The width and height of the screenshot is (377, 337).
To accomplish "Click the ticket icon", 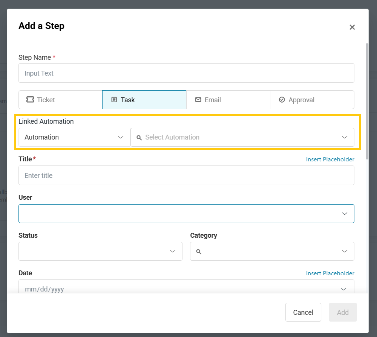I will pyautogui.click(x=30, y=100).
